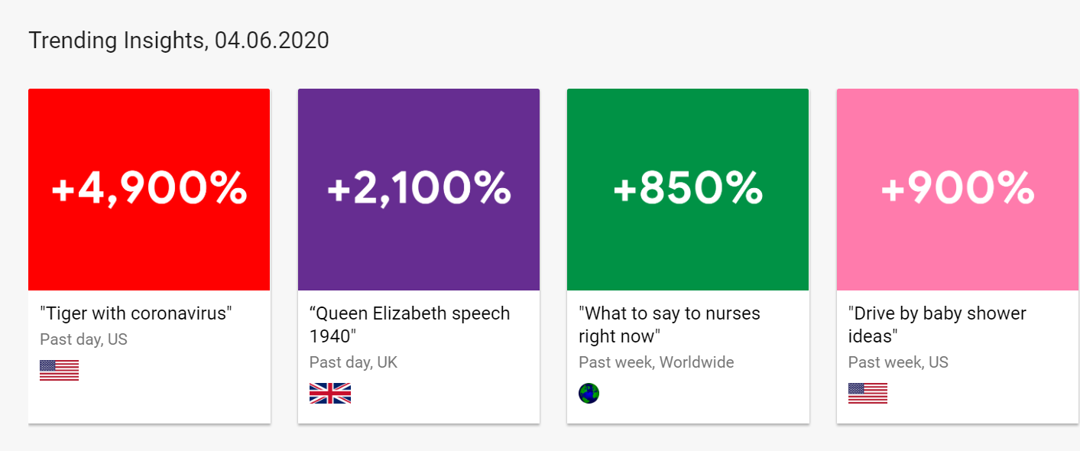Screen dimensions: 1080x451
Task: Open the "Tiger with coronavirus" title
Action: pos(135,313)
